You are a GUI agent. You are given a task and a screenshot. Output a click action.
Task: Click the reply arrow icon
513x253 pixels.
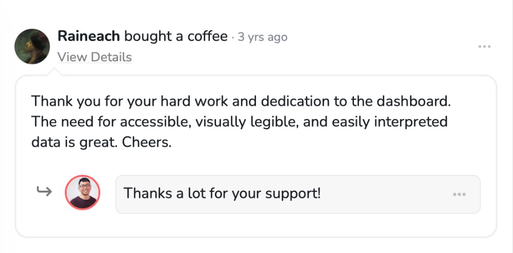44,192
